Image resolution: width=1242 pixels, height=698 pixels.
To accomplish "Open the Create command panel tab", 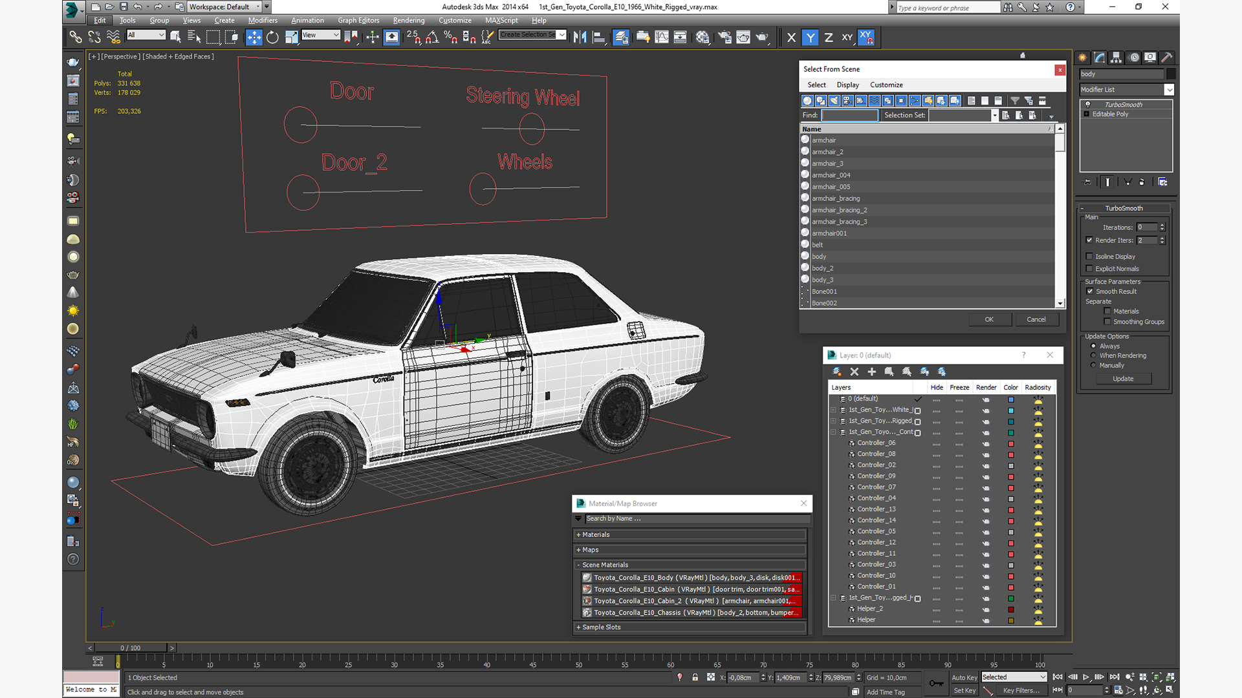I will [x=1083, y=58].
